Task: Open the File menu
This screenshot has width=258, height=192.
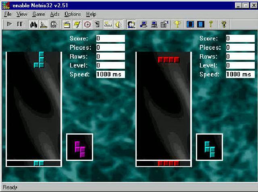Action: (8, 14)
